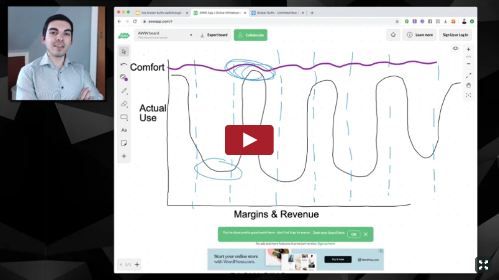Click the fit-to-screen focus icon
This screenshot has height=280, width=499.
click(x=468, y=95)
